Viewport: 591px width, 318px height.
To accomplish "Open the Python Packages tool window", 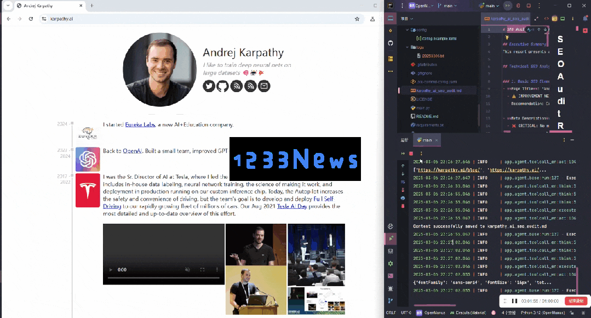I will point(391,251).
